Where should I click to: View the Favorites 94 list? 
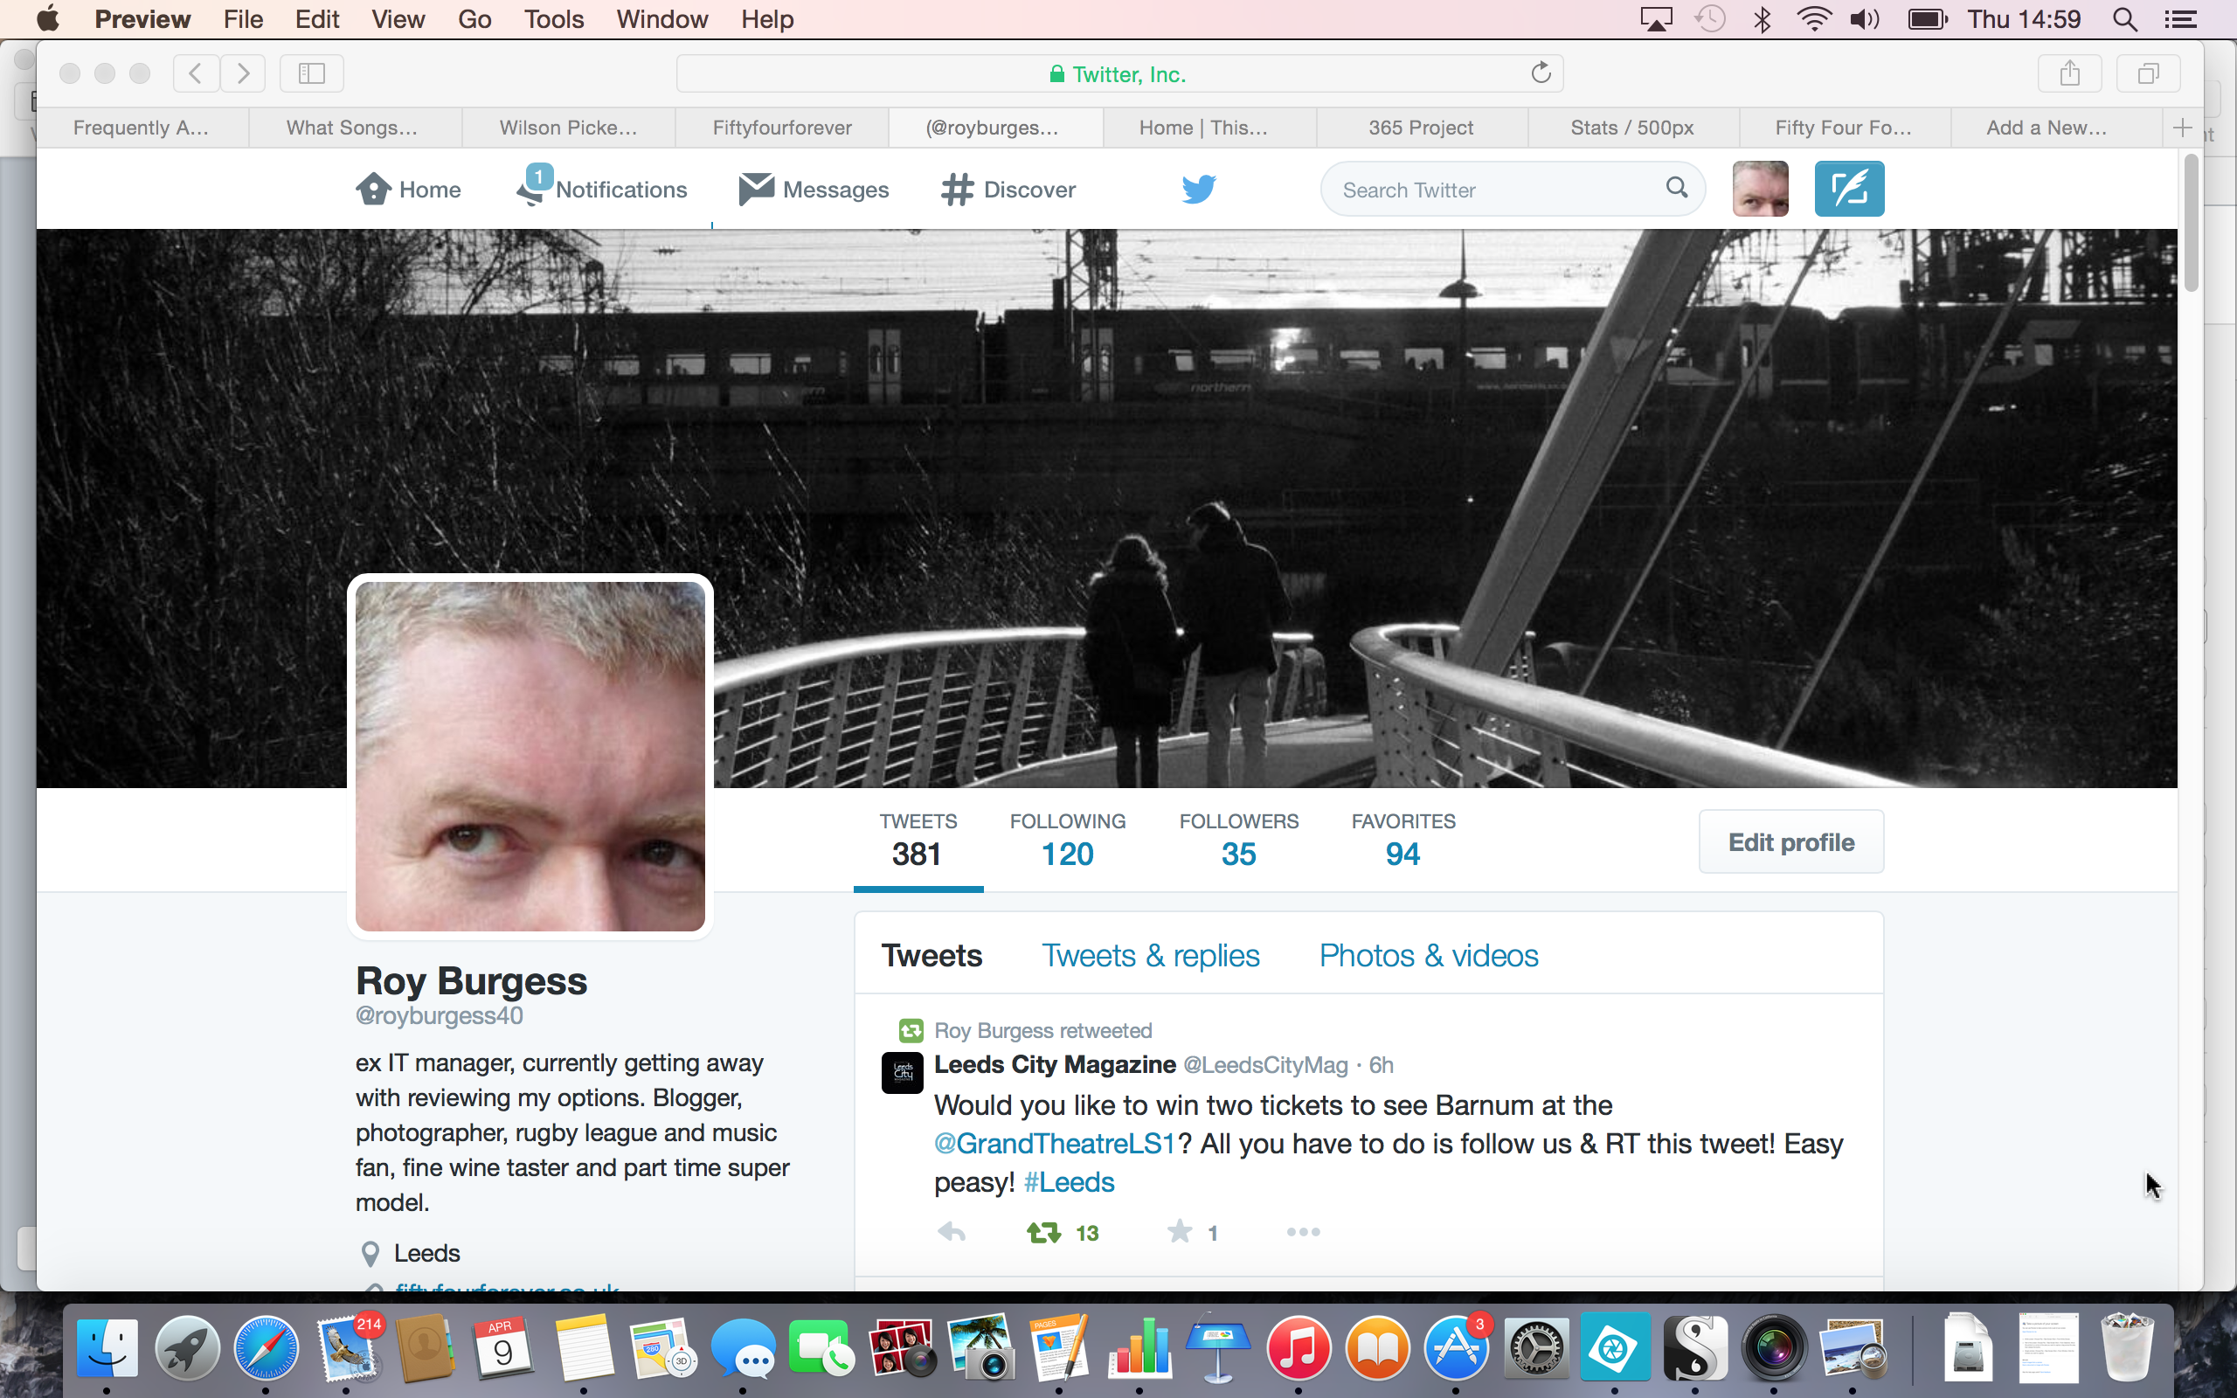coord(1403,840)
